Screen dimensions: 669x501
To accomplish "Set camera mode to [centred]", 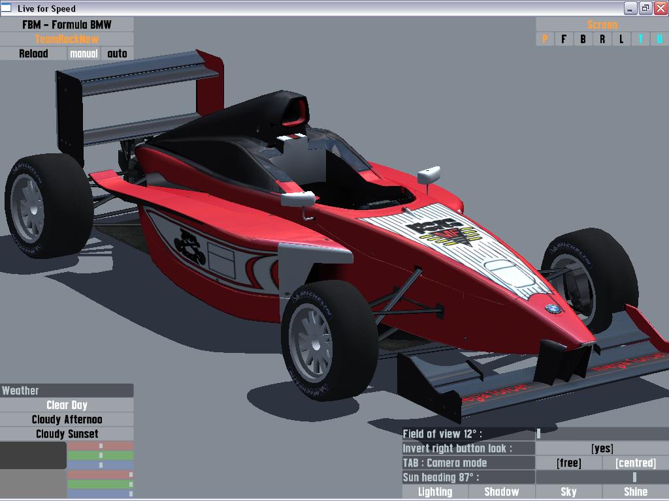I will (636, 463).
